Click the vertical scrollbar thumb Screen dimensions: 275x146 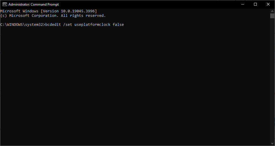point(272,16)
